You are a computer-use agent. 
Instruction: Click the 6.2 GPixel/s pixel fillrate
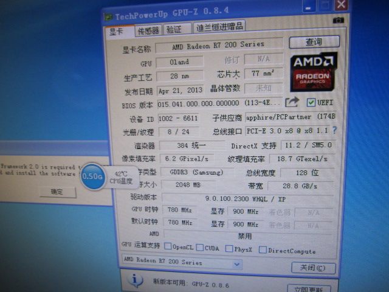coord(187,158)
